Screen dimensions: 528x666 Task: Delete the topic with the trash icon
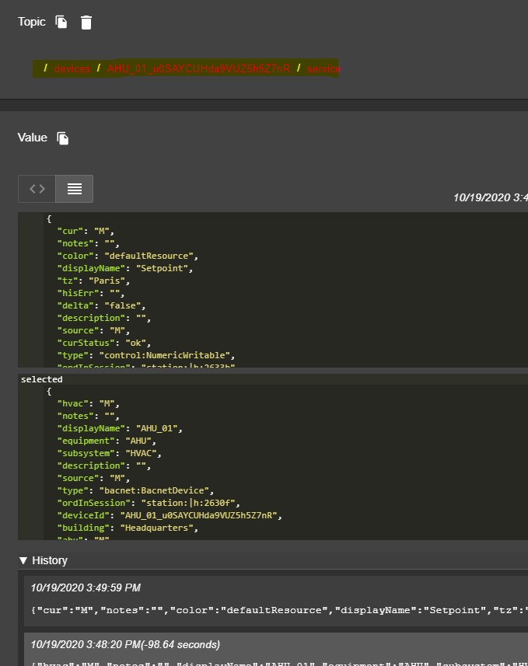pyautogui.click(x=86, y=23)
